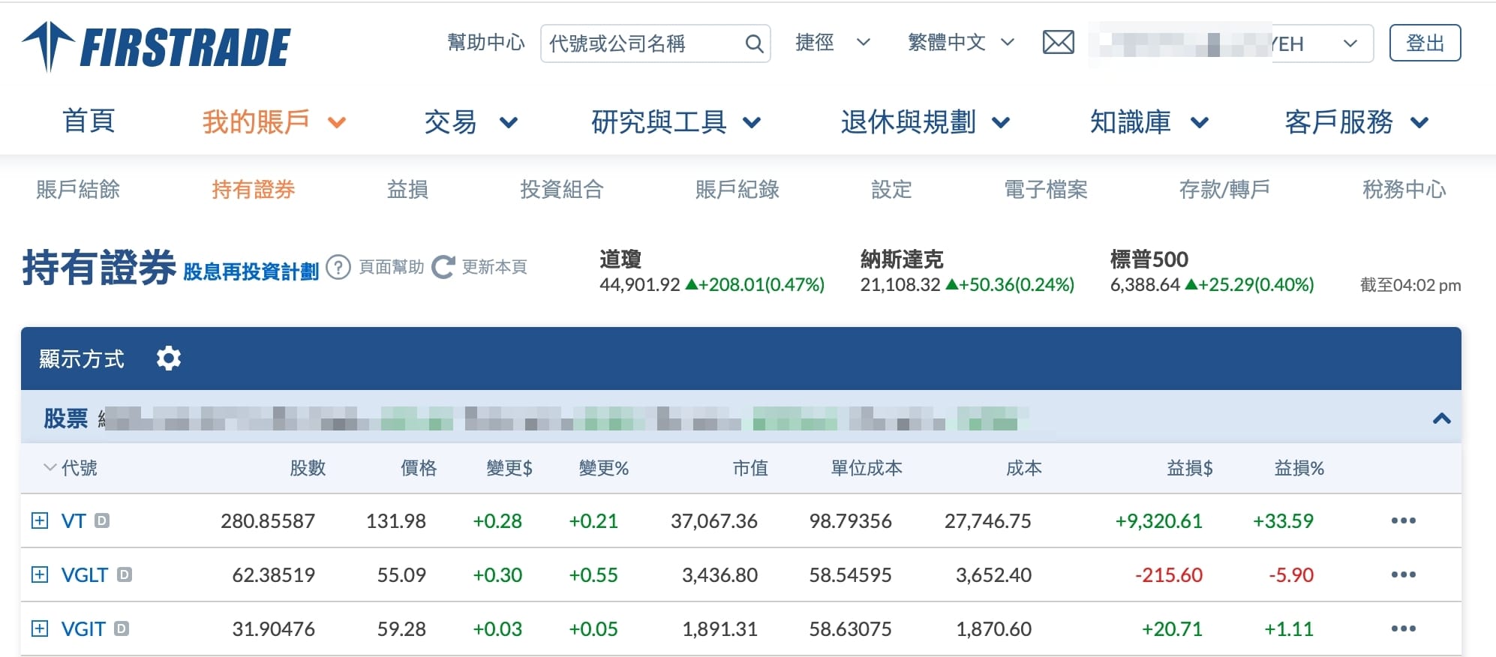Click the 市值 column header
The image size is (1496, 657).
coord(750,468)
